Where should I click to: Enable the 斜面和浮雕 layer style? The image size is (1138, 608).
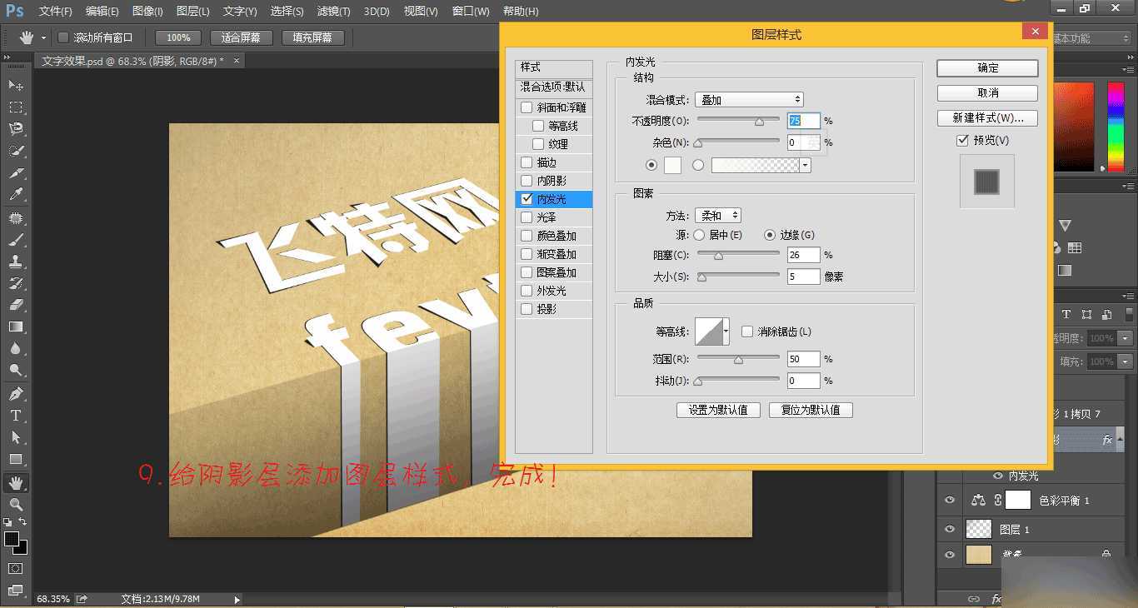[x=526, y=107]
